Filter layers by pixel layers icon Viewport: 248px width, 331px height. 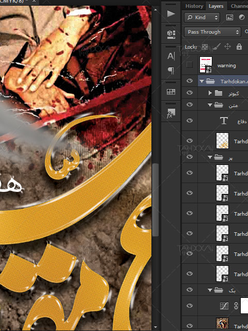click(229, 17)
